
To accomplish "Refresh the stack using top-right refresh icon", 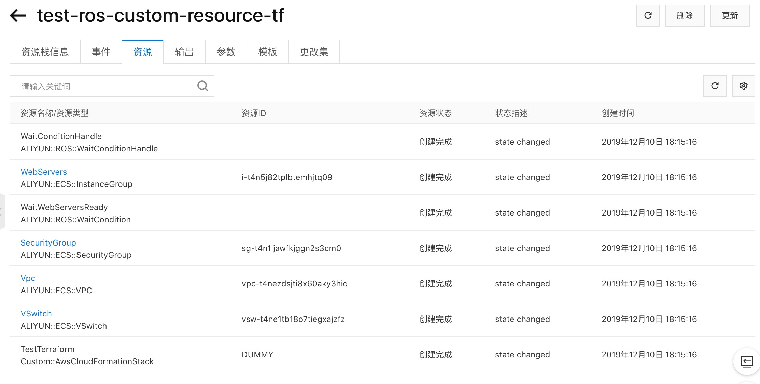I will (x=648, y=16).
